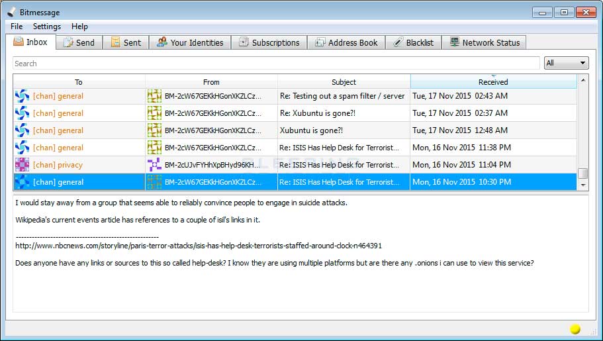Viewport: 603px width, 341px height.
Task: Sort messages by From column header
Action: [x=211, y=82]
